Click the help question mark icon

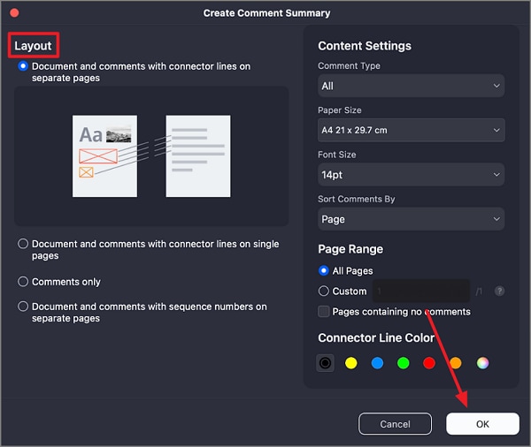500,291
